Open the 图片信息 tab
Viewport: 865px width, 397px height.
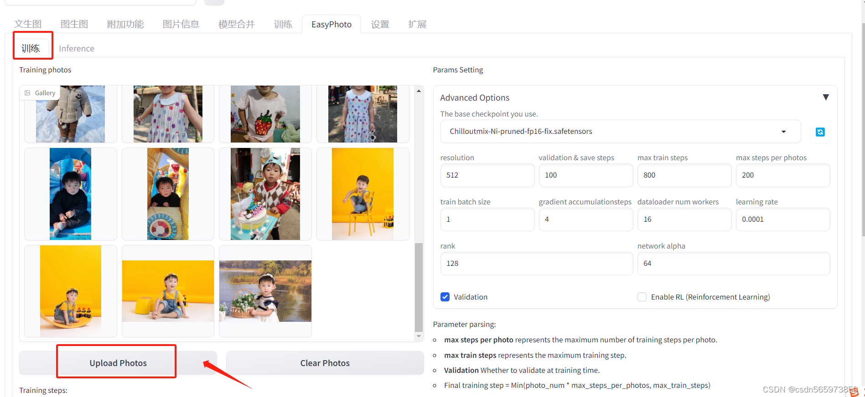(181, 24)
